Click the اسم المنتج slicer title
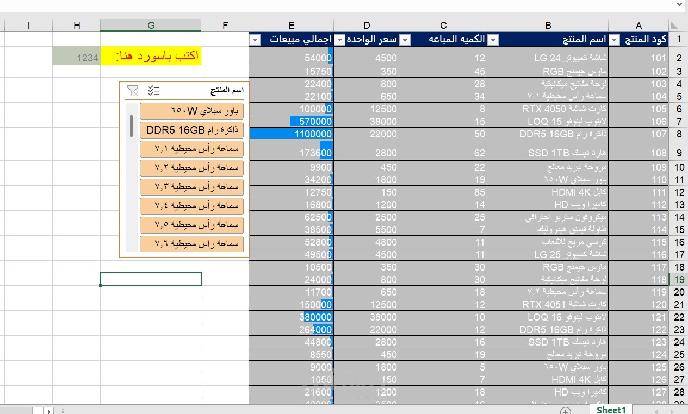 (x=227, y=90)
